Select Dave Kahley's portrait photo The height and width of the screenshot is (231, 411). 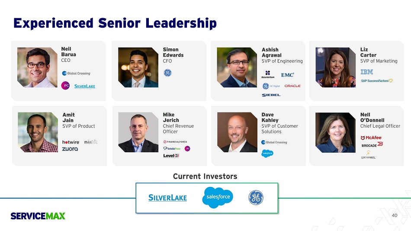(x=237, y=132)
